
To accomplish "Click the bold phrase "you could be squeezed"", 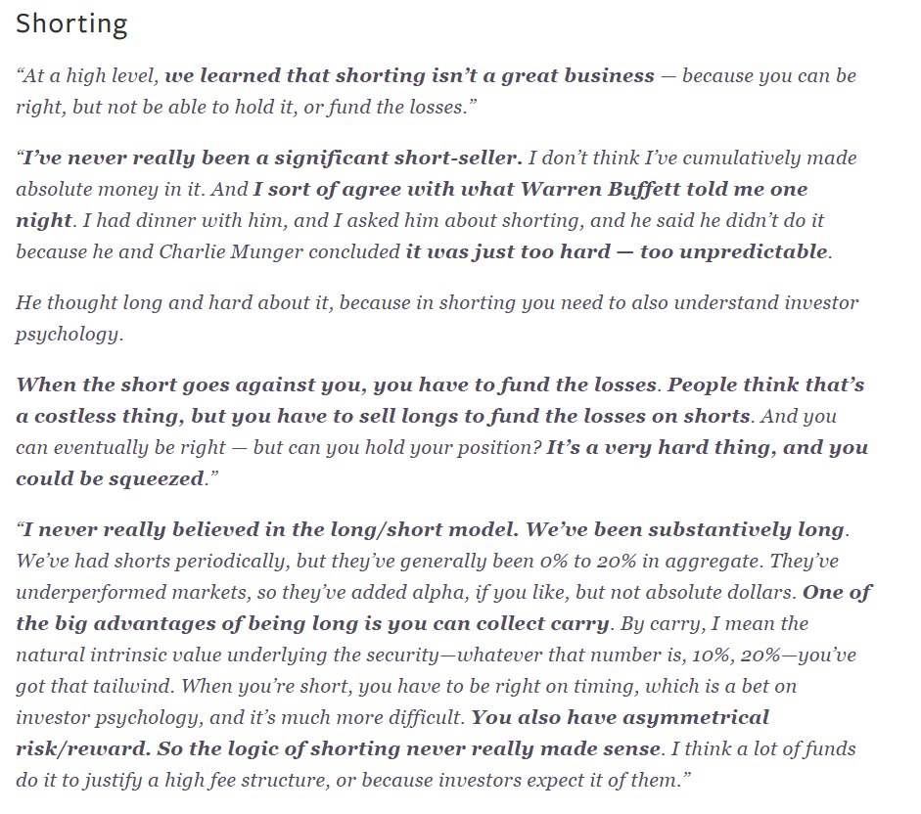I will point(110,479).
